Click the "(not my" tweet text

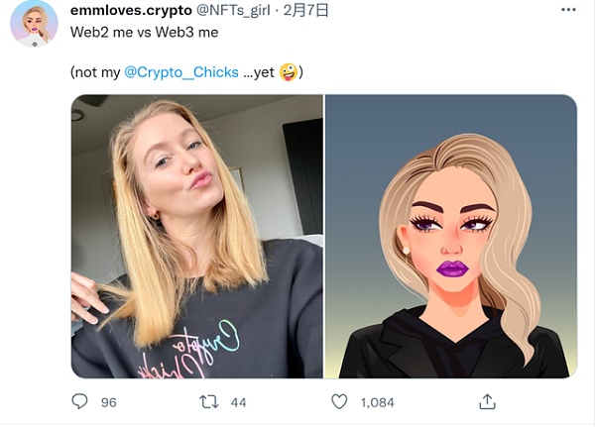click(x=95, y=72)
